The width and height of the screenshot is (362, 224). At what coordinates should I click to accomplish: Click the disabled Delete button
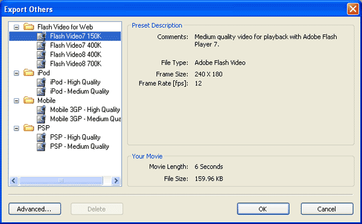coord(97,209)
